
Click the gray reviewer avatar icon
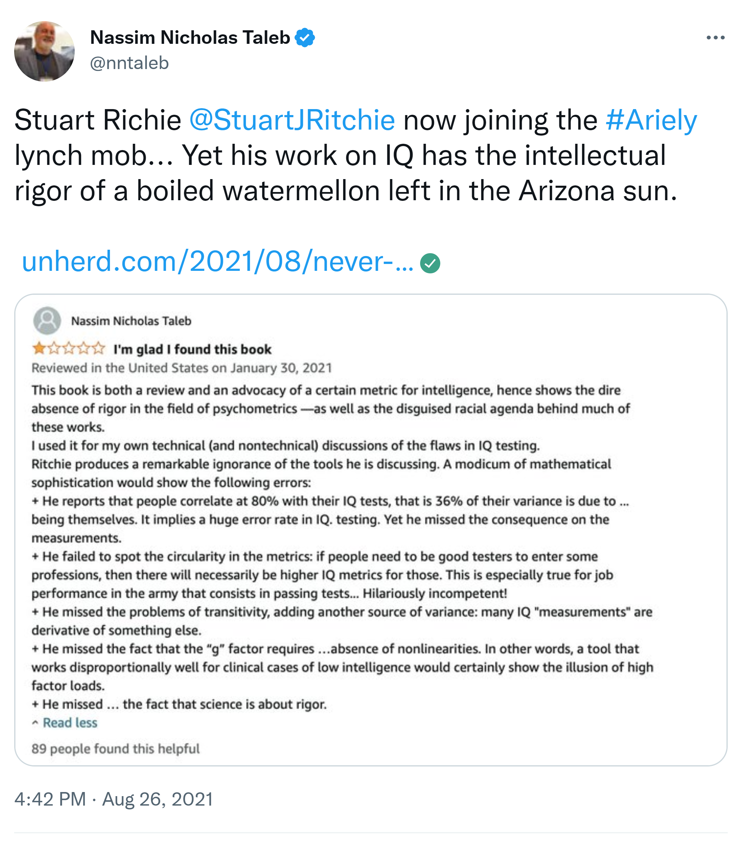click(x=47, y=321)
